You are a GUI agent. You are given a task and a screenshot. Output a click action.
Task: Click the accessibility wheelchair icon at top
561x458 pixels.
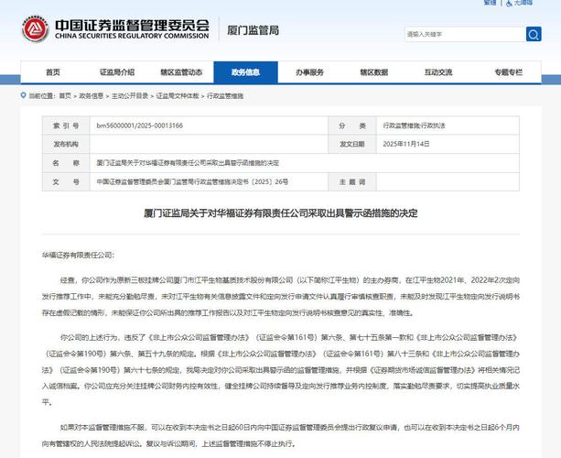(509, 4)
